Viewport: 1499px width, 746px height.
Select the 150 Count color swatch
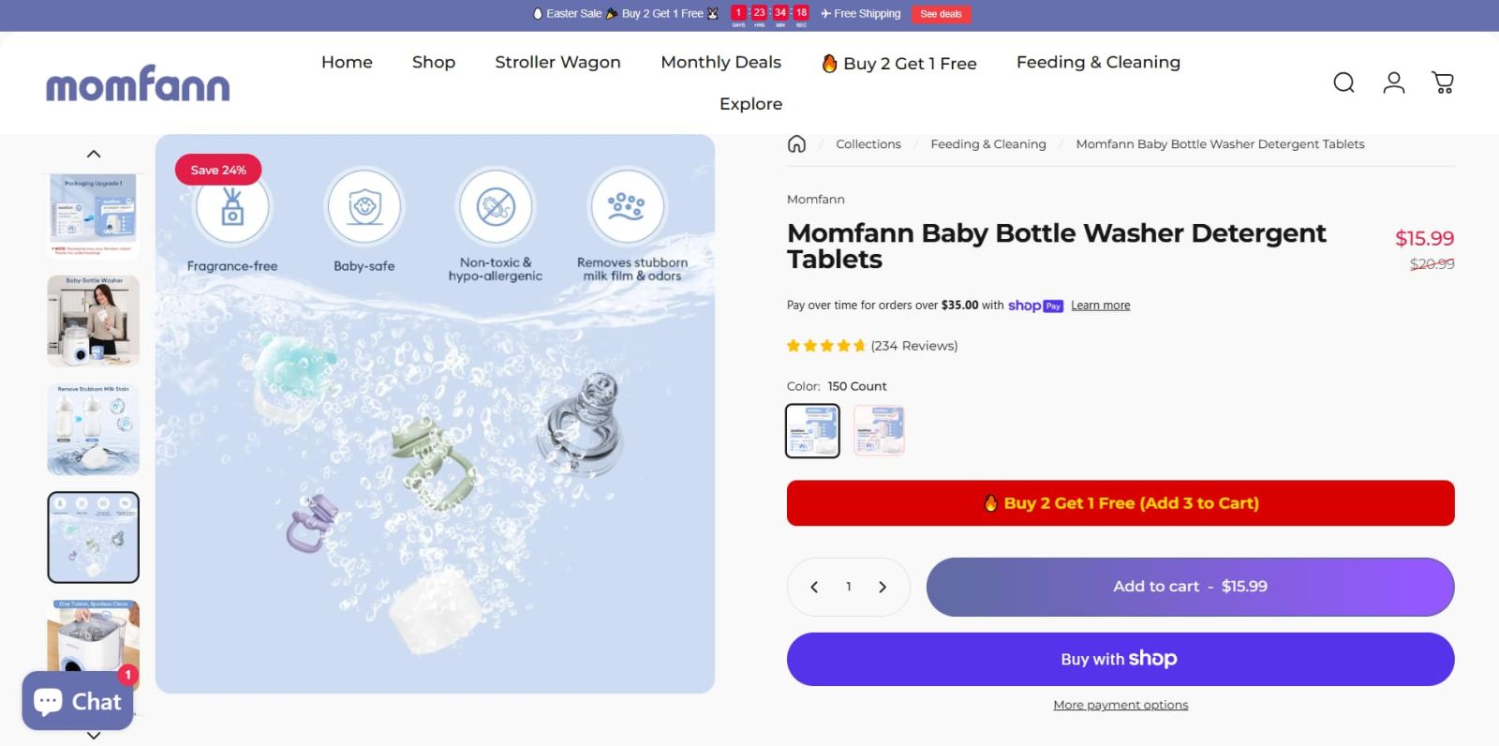tap(811, 430)
